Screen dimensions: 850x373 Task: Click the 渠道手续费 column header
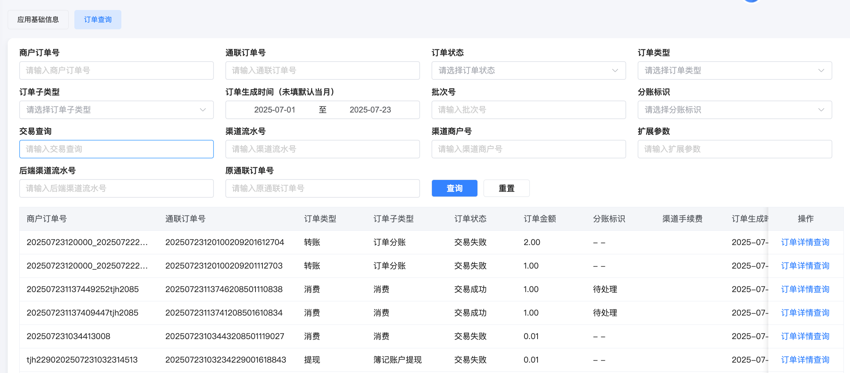682,219
